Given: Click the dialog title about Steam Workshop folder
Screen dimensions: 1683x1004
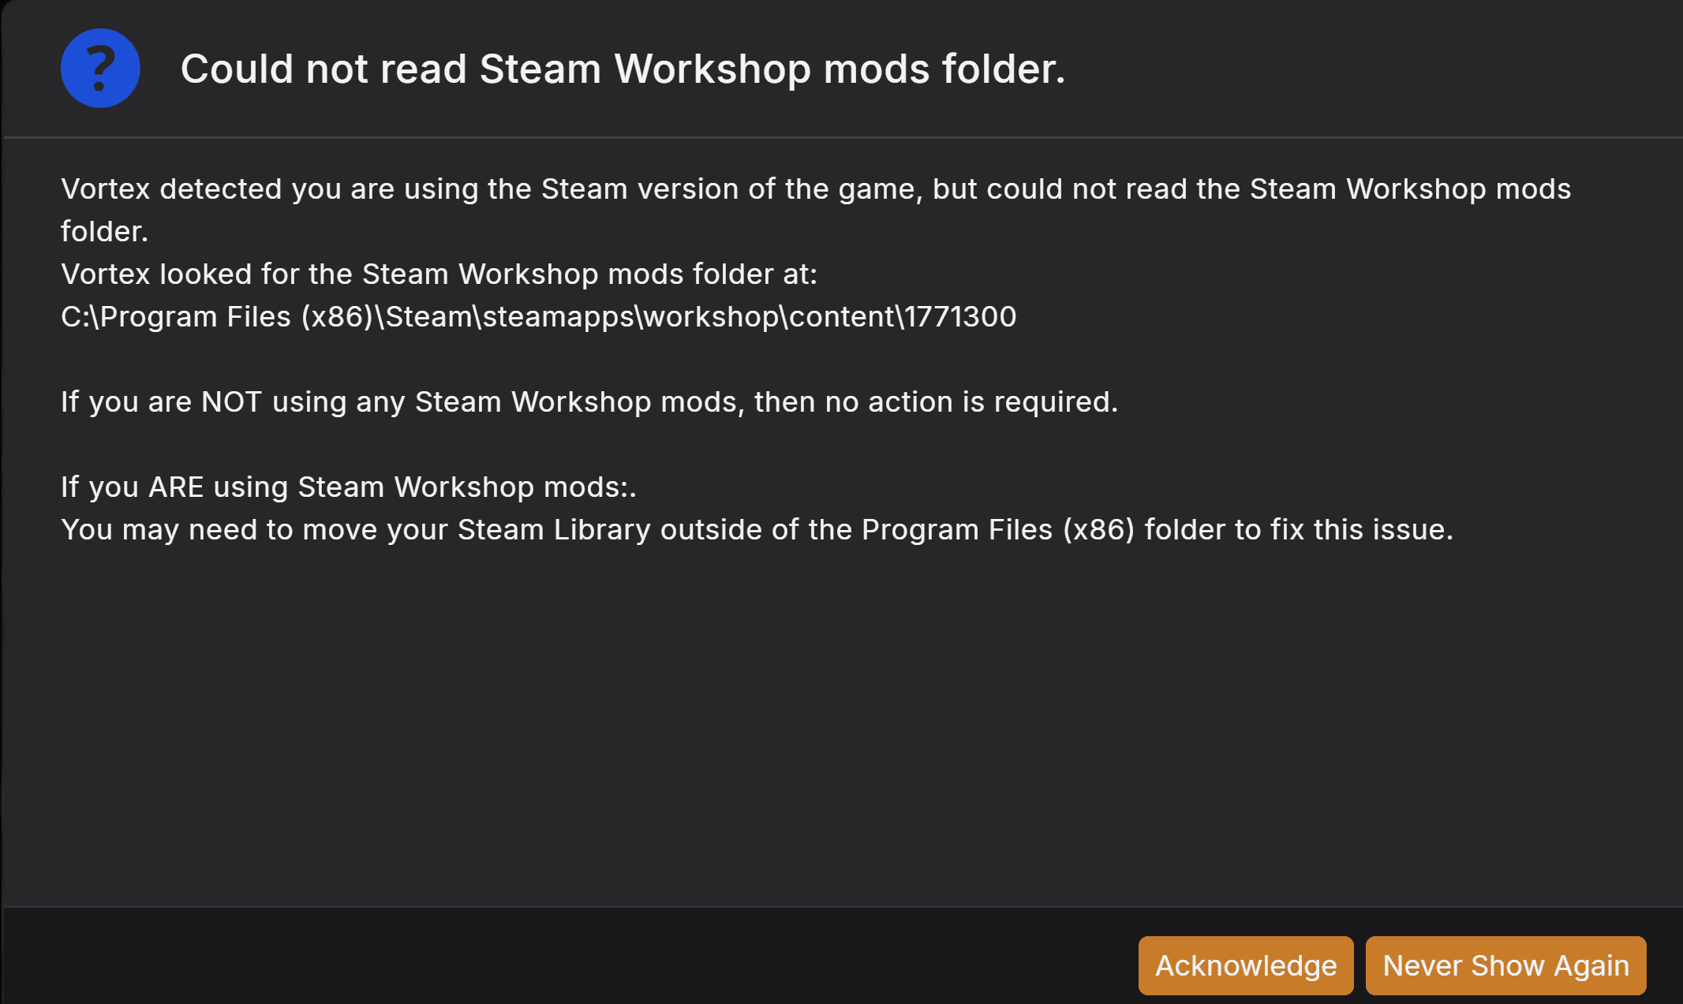Looking at the screenshot, I should [623, 69].
